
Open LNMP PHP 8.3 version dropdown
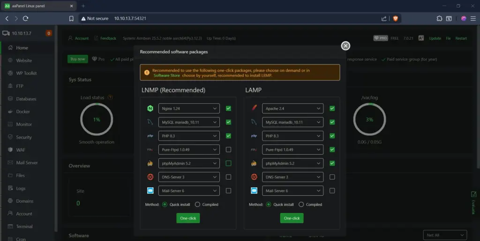[x=189, y=136]
